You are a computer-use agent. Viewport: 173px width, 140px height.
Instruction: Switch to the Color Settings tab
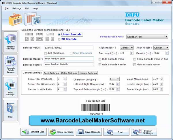pos(69,73)
